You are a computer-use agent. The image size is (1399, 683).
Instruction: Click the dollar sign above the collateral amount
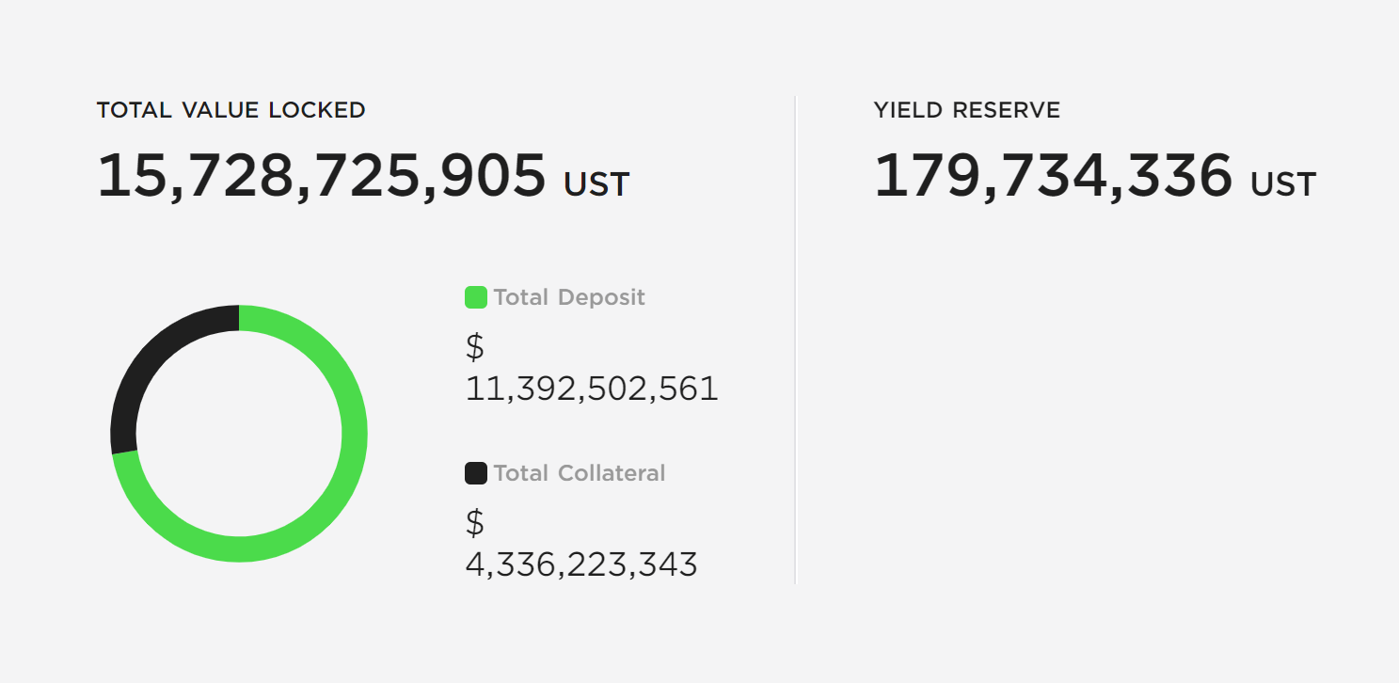475,522
